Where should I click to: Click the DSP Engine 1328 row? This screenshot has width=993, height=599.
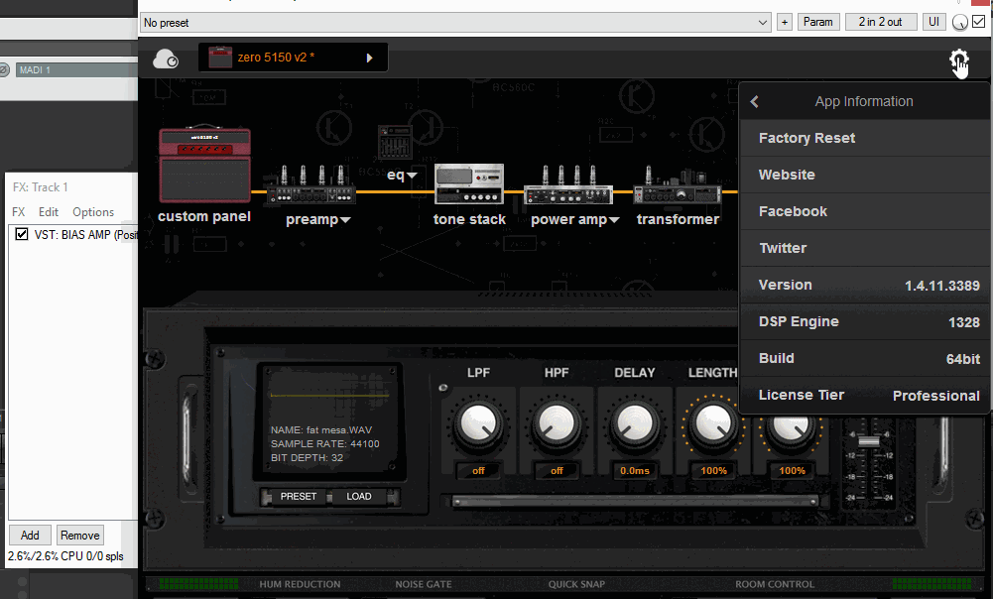click(864, 321)
